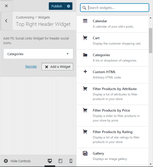Focus the Search widgets field
The height and width of the screenshot is (167, 153).
pos(115,8)
